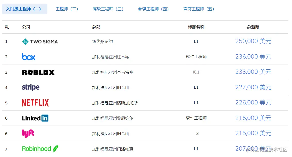This screenshot has height=157, width=292.
Task: Click the 227,000 美元 salary link
Action: tap(253, 87)
